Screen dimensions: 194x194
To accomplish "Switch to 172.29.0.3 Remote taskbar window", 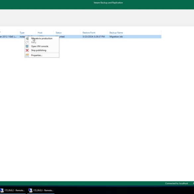I will 41,190.
